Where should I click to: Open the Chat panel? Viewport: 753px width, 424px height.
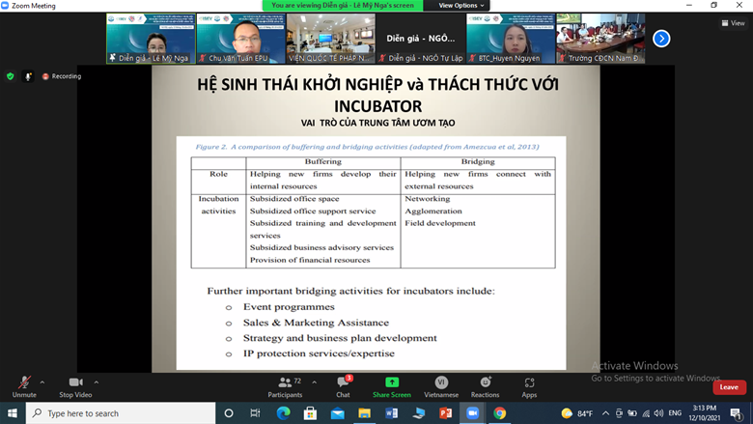[x=343, y=385]
